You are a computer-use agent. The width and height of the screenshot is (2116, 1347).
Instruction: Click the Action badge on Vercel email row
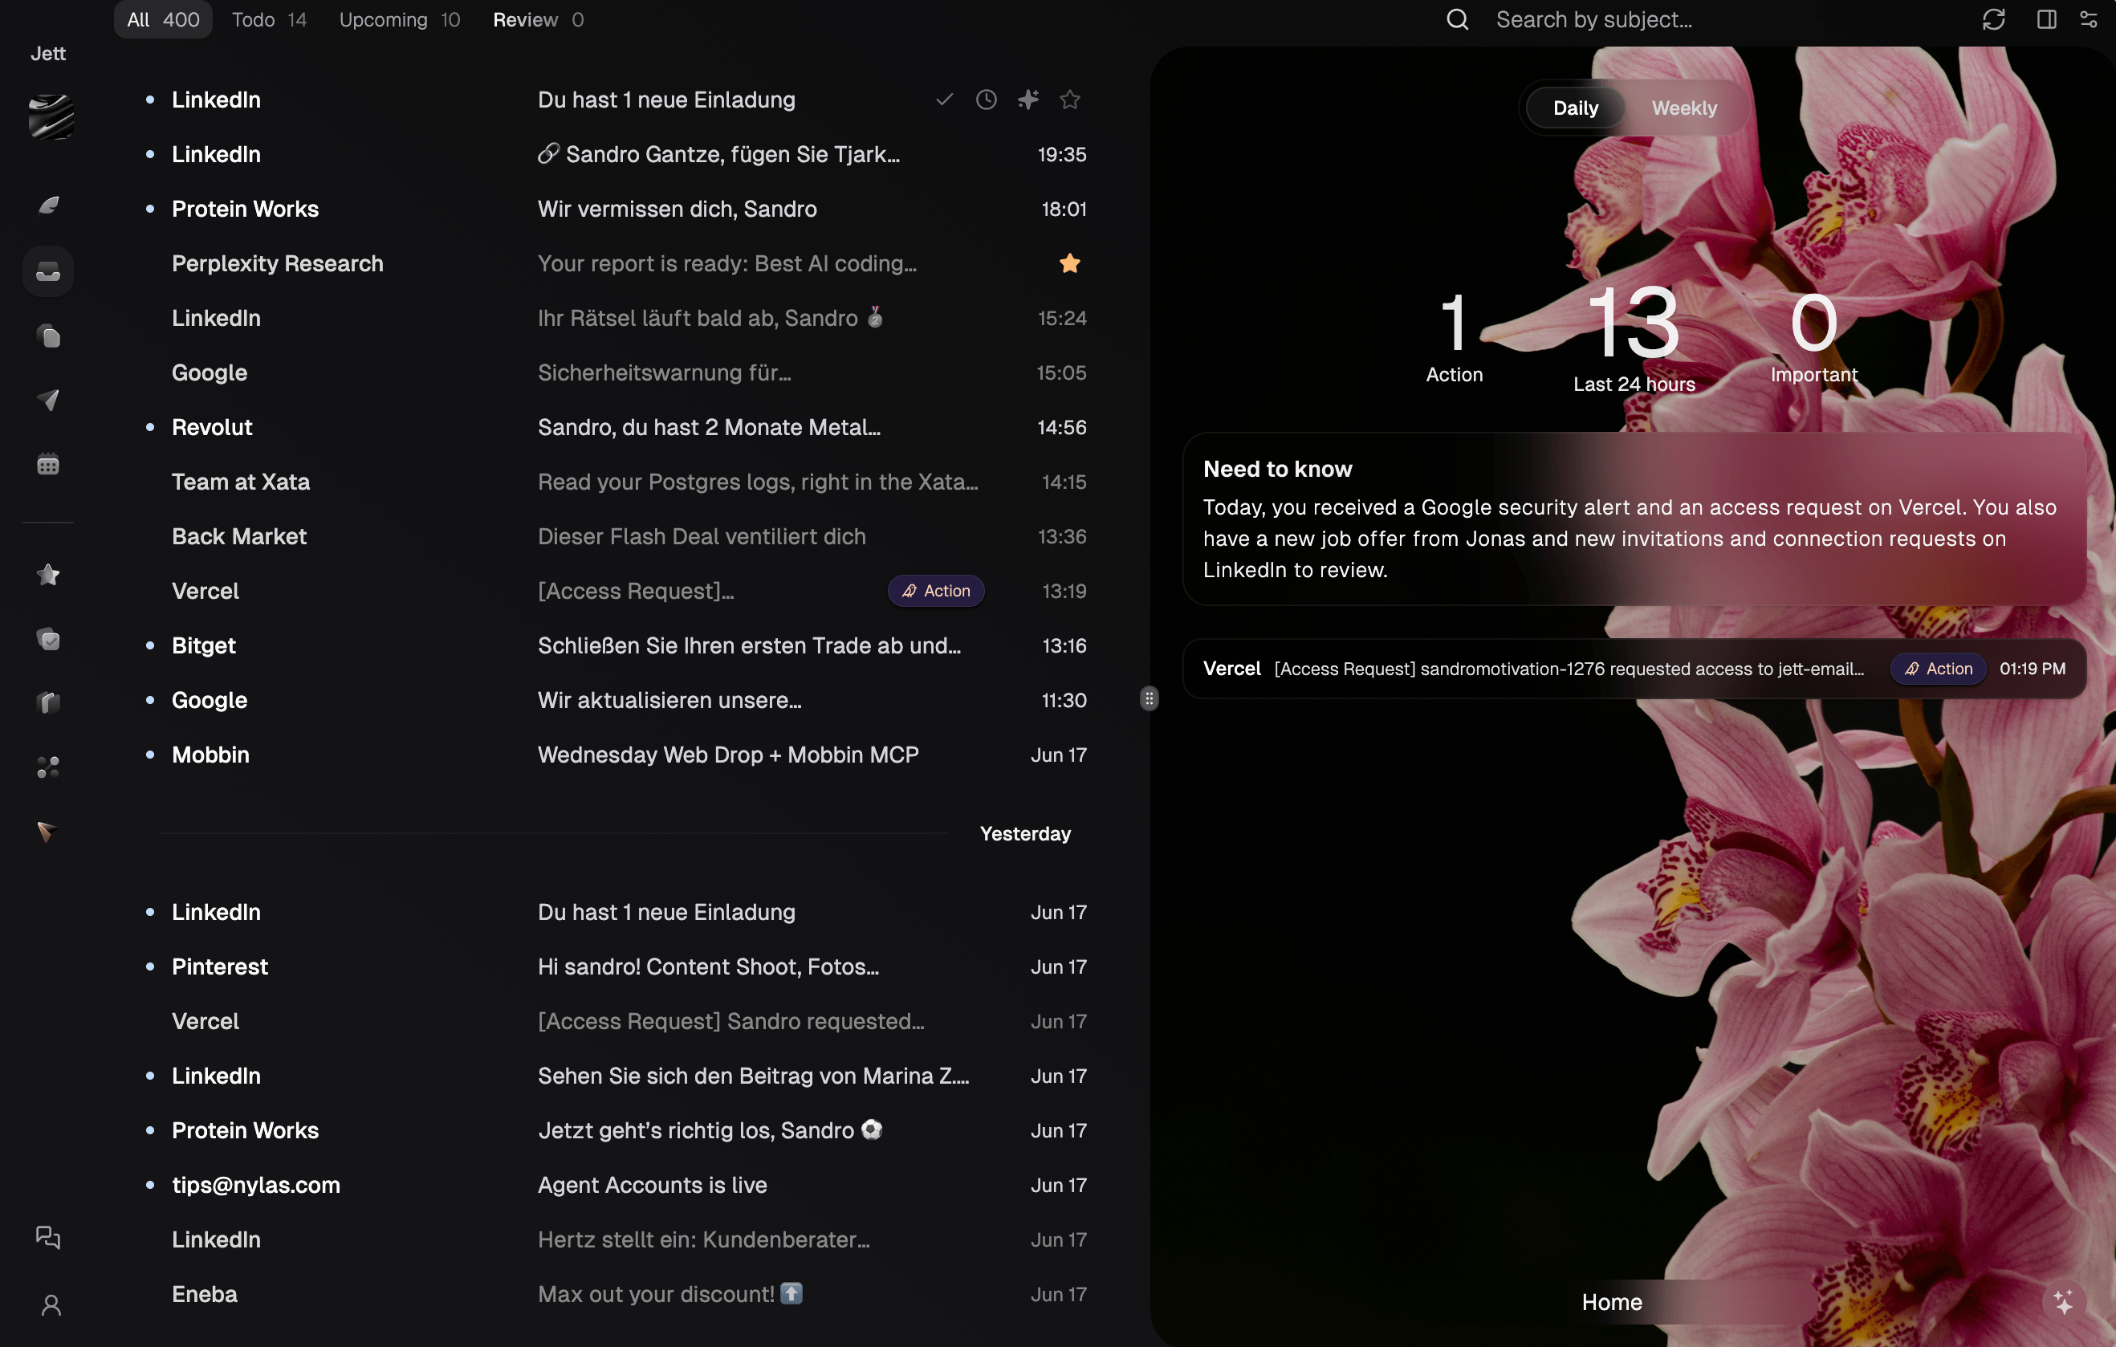[936, 591]
